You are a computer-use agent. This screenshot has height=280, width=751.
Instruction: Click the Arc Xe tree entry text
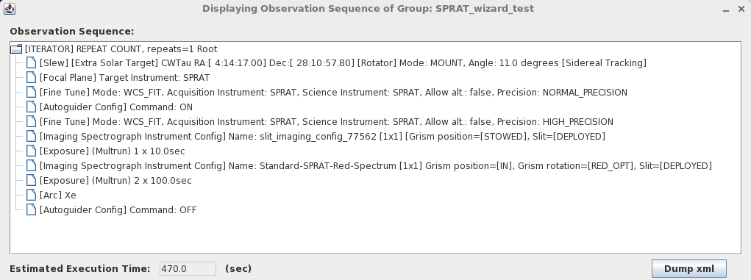[x=57, y=195]
